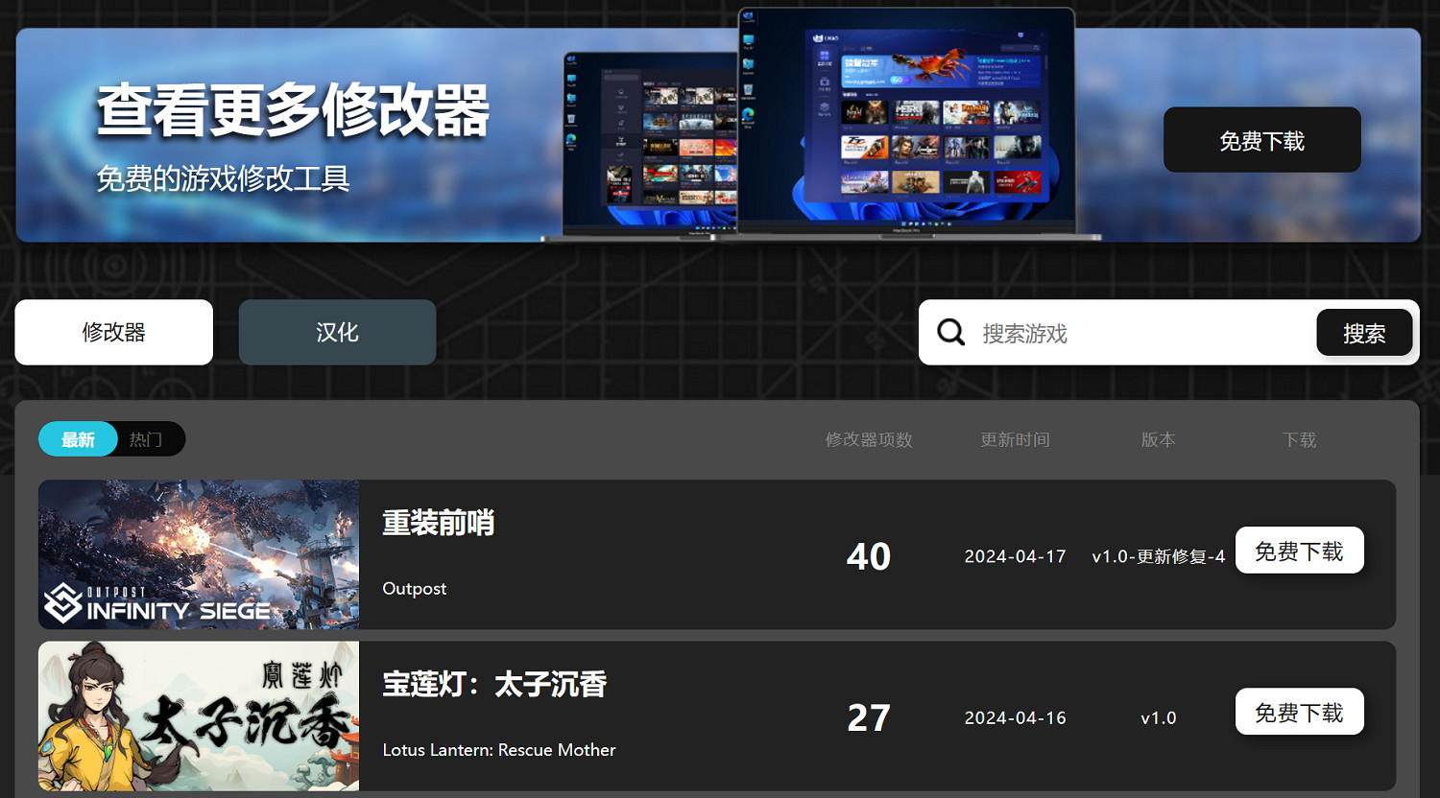The image size is (1440, 798).
Task: Toggle the 最新 sorting option
Action: click(77, 438)
